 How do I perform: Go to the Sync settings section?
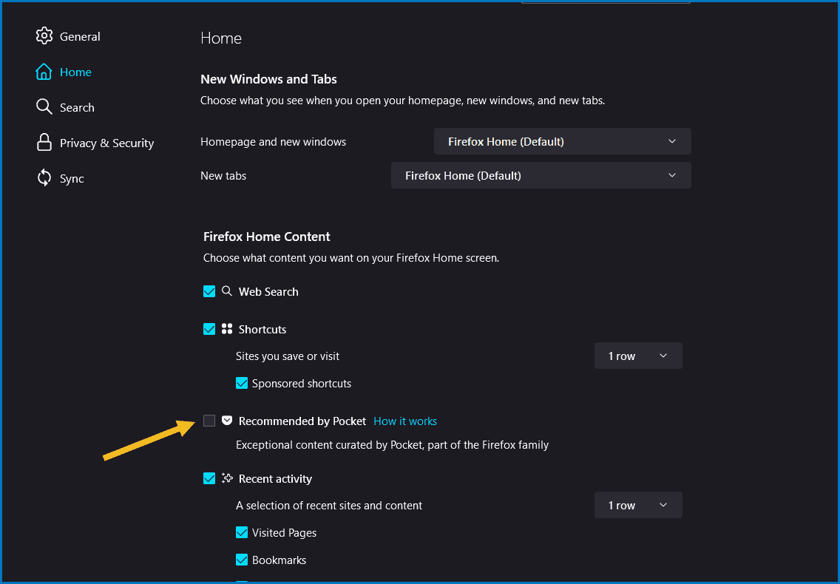tap(72, 178)
